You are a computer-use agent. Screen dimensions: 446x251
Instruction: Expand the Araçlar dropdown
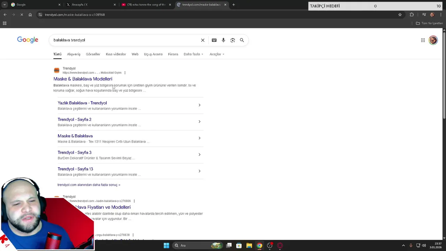(x=217, y=54)
